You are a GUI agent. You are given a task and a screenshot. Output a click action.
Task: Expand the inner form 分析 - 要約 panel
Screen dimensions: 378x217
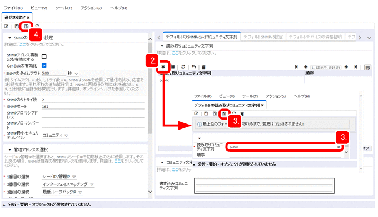pos(194,164)
